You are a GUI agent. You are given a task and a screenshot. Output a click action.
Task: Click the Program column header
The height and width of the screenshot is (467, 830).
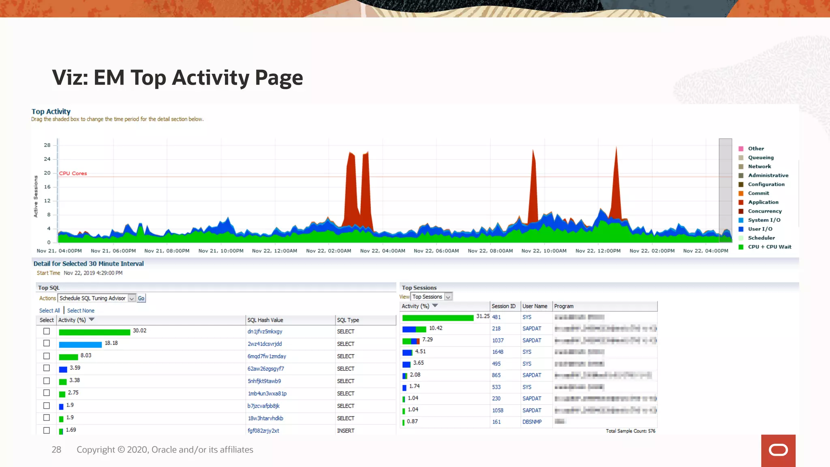coord(605,306)
